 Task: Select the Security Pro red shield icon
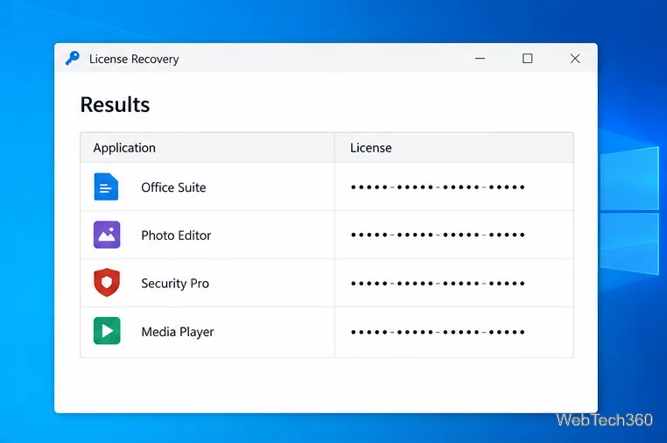107,283
